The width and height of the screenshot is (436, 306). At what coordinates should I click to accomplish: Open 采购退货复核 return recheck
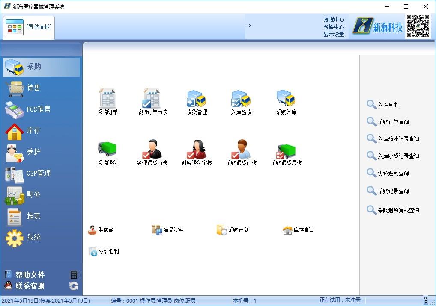click(x=286, y=154)
